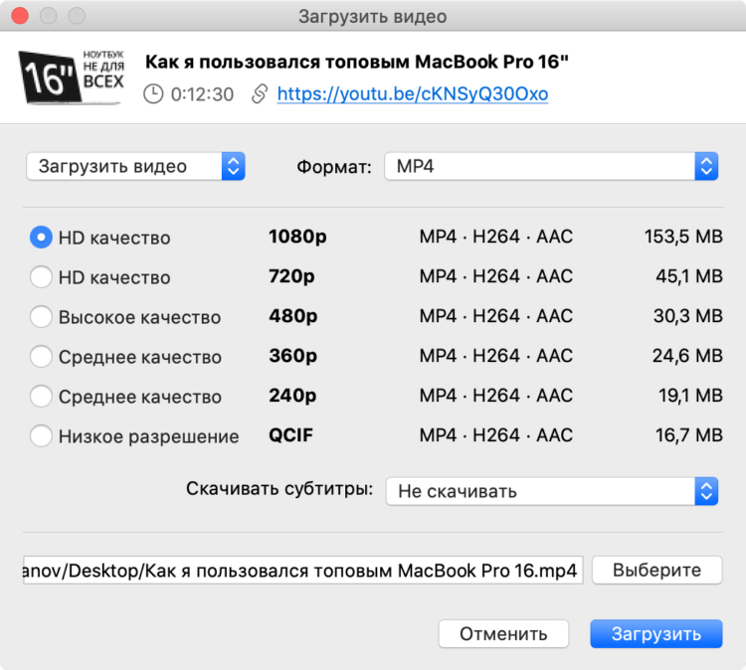Image resolution: width=746 pixels, height=670 pixels.
Task: Click the chain link icon
Action: [x=260, y=93]
